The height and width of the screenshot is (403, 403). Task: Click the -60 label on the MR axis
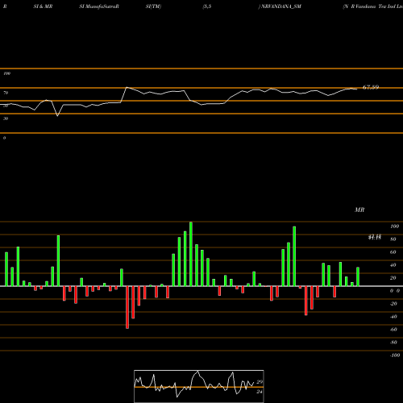pyautogui.click(x=393, y=330)
